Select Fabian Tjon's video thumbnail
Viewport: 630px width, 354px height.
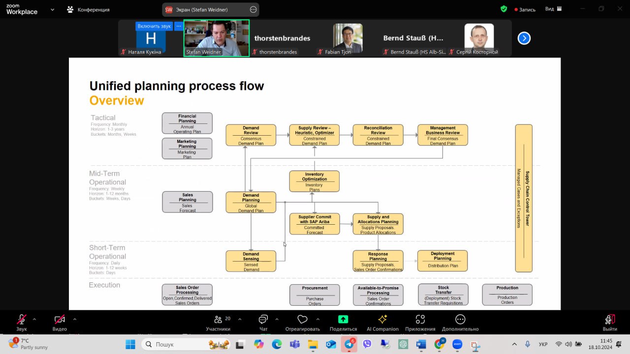pyautogui.click(x=347, y=38)
